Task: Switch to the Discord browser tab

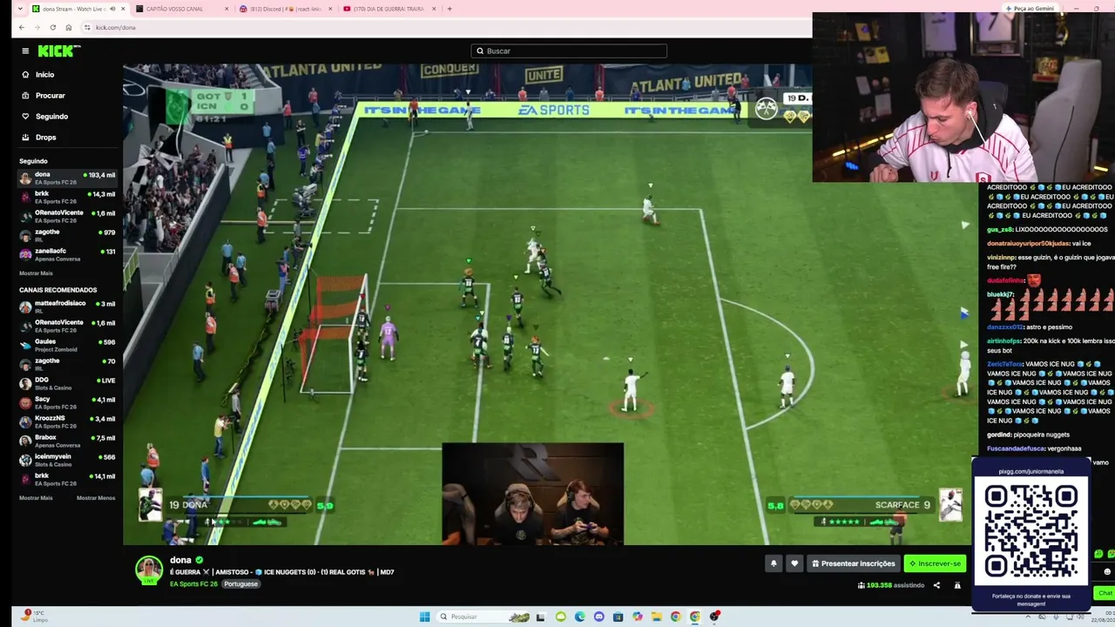Action: click(x=286, y=9)
